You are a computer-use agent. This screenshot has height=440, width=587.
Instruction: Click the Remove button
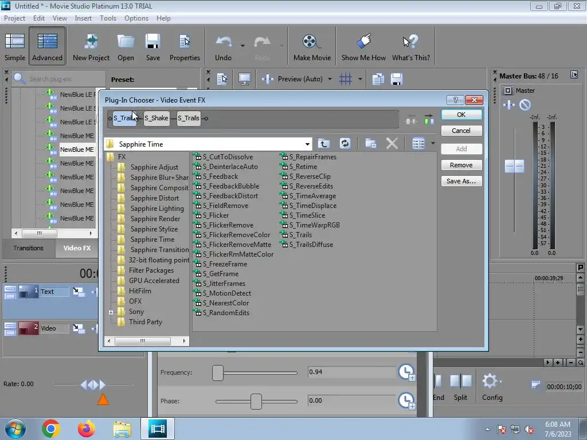(x=461, y=165)
